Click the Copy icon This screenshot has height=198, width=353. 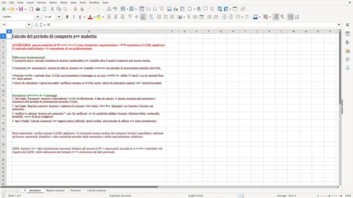pos(59,9)
